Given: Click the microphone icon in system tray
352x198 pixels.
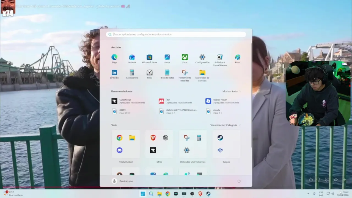Looking at the screenshot, I should pyautogui.click(x=314, y=194).
